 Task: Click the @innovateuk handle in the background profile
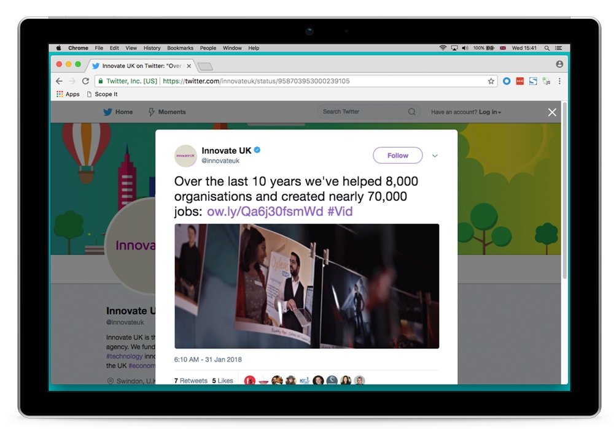pos(125,322)
